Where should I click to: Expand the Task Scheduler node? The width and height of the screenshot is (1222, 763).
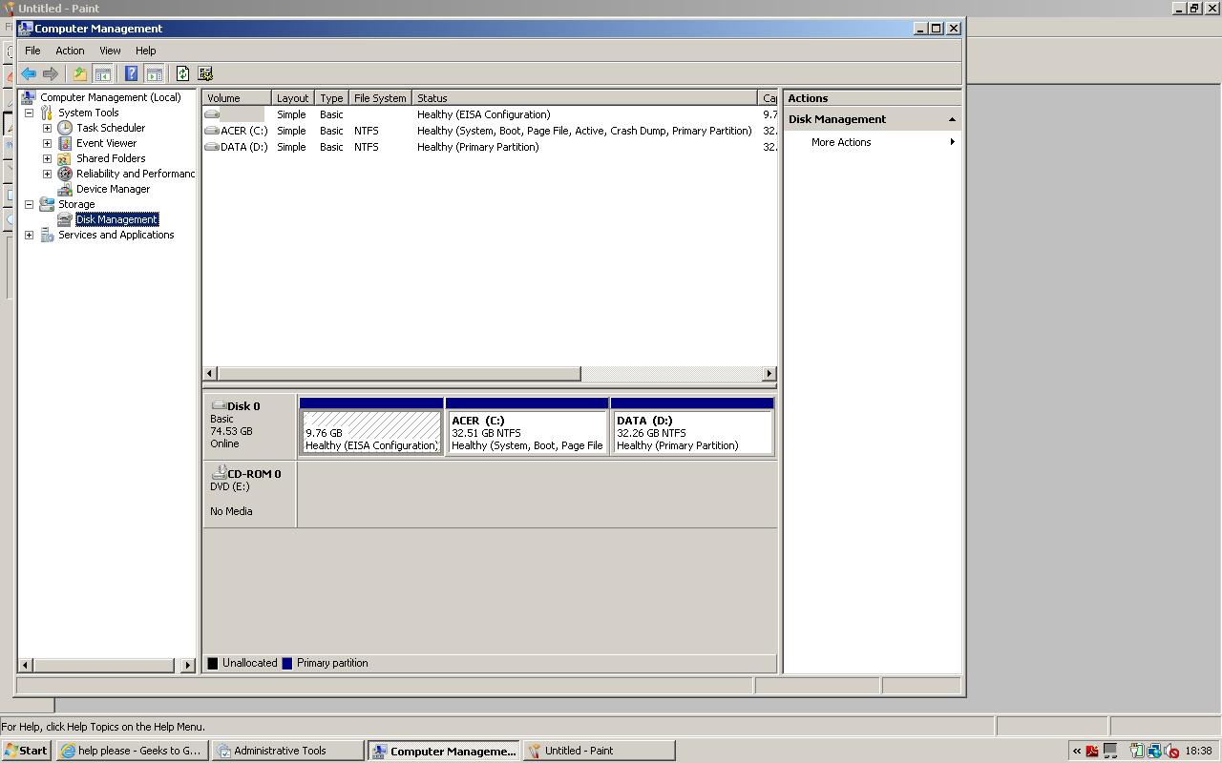point(47,128)
